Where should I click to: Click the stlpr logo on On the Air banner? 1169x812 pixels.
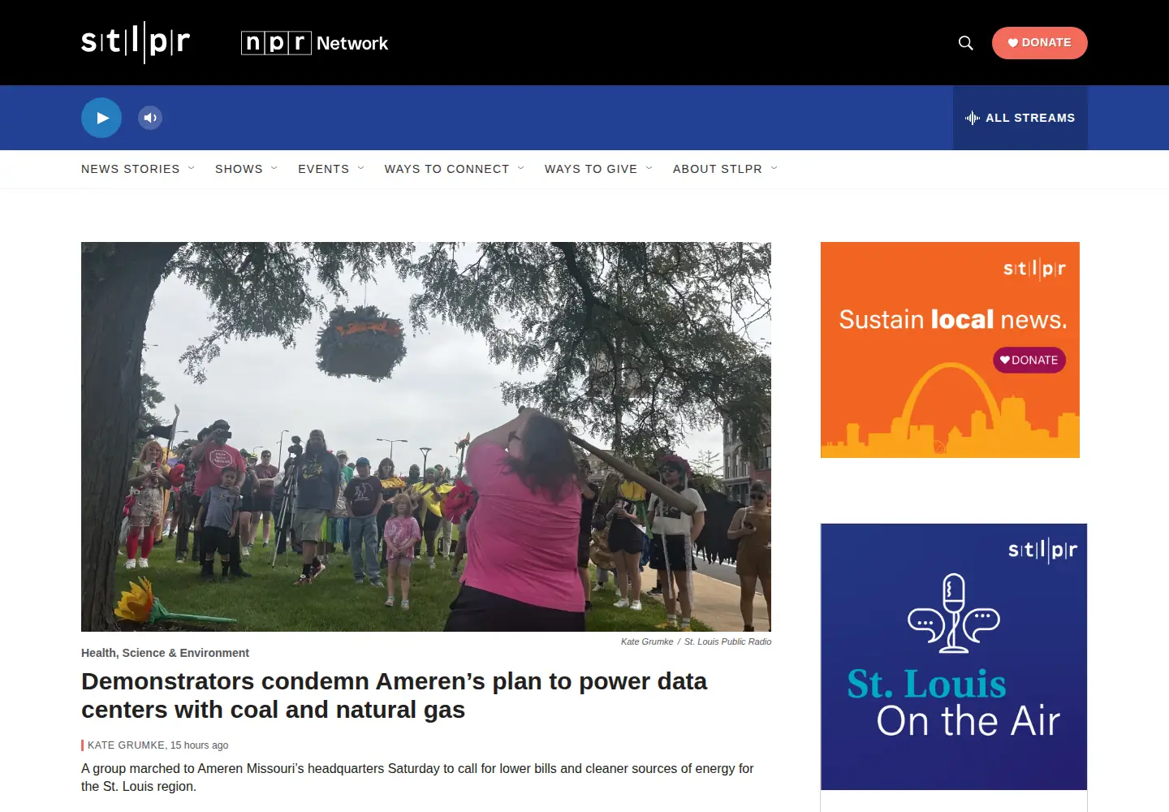point(1043,550)
